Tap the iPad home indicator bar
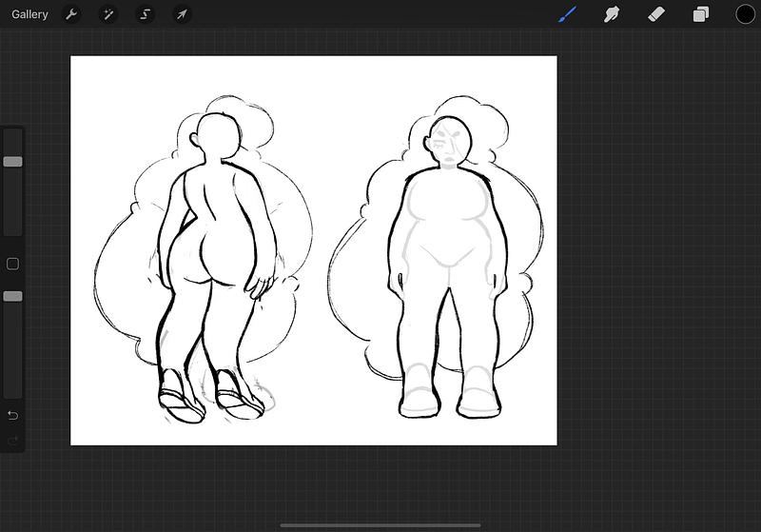Viewport: 761px width, 532px height. coord(380,525)
